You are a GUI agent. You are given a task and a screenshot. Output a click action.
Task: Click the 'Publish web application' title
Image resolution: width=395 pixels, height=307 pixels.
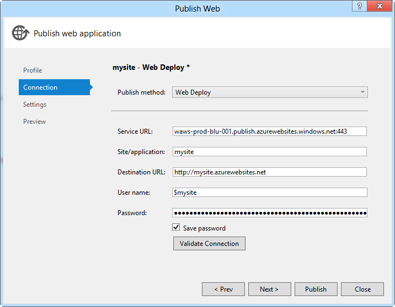point(77,34)
